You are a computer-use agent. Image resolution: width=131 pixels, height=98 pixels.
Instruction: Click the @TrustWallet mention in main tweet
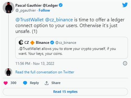[30, 20]
